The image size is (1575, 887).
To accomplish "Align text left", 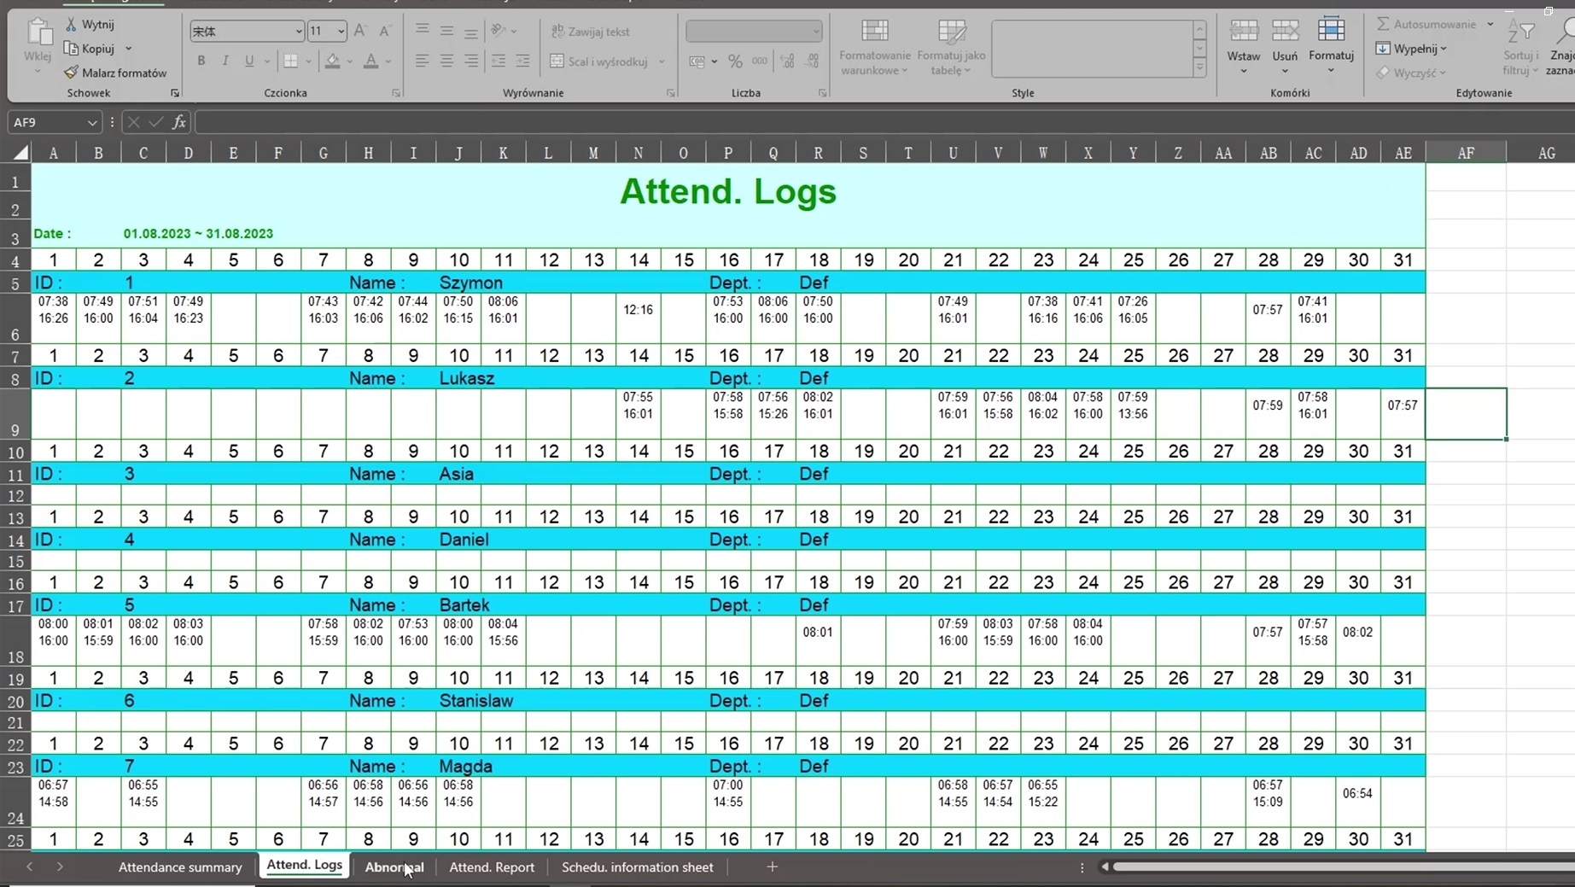I will (x=422, y=61).
